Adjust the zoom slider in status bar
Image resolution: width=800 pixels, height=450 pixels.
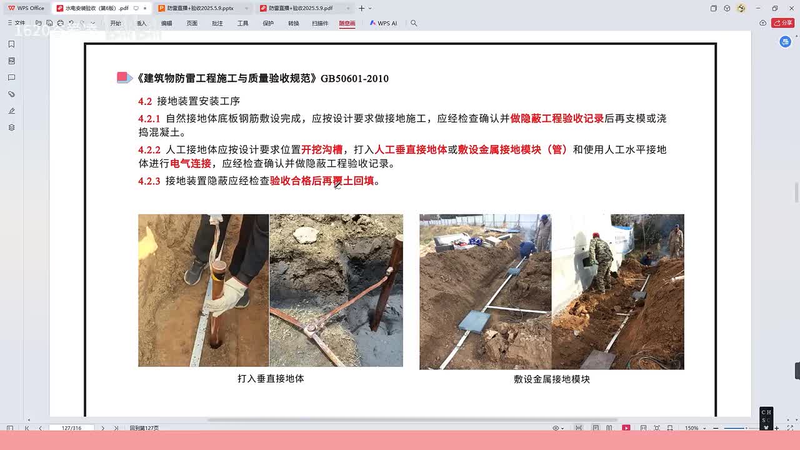(x=746, y=428)
